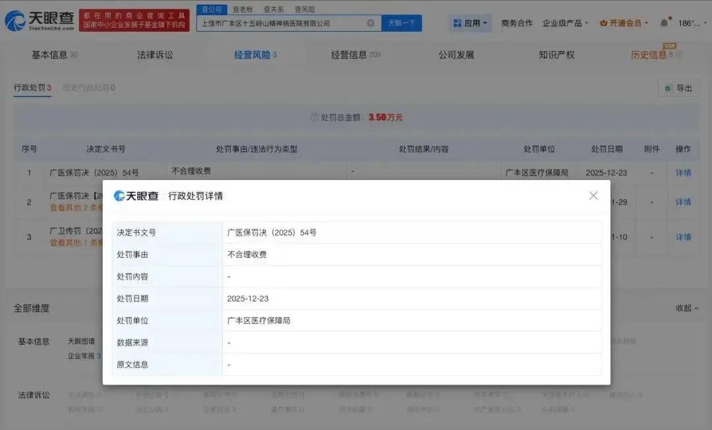Viewport: 712px width, 430px height.
Task: Click the 处罚总金额 help question icon
Action: pos(314,117)
